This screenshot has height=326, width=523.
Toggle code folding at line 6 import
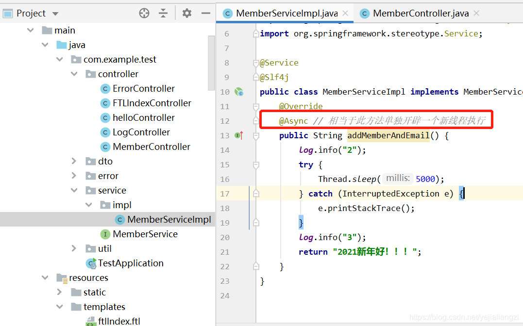click(x=256, y=33)
